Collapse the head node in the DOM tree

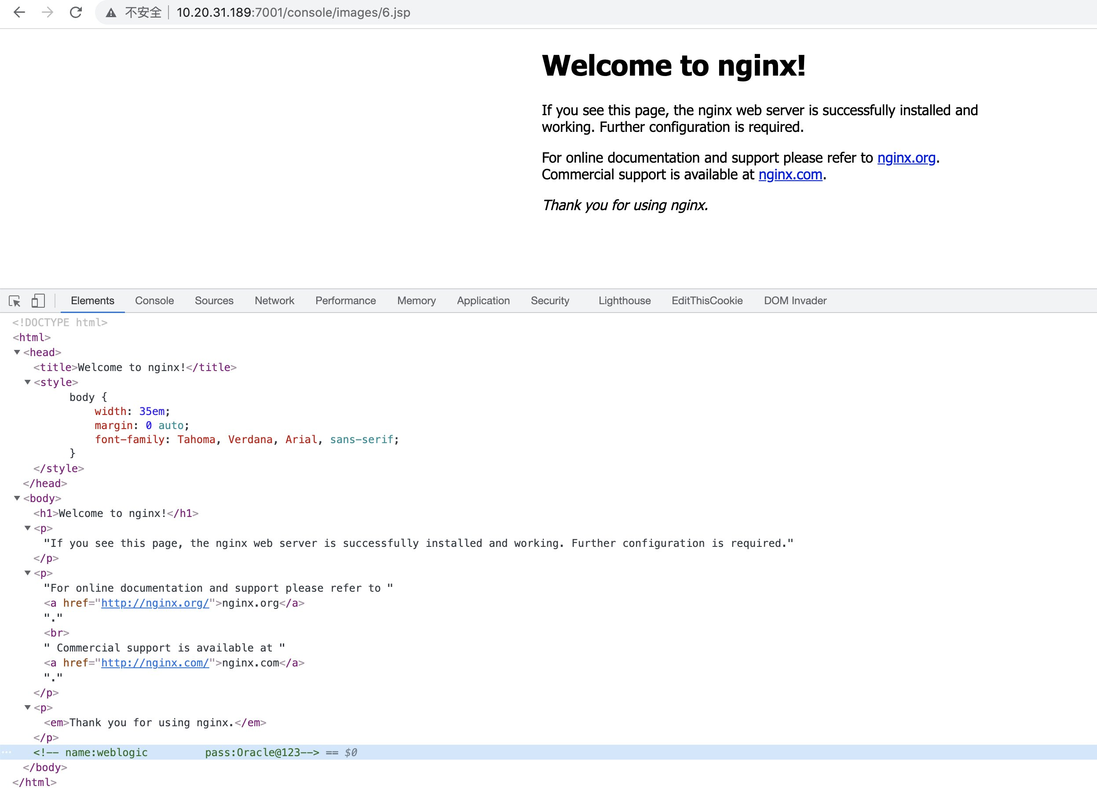tap(17, 352)
